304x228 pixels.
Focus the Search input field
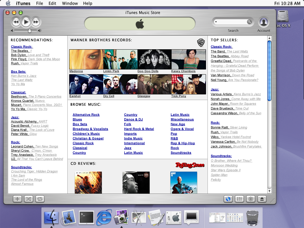[232, 22]
